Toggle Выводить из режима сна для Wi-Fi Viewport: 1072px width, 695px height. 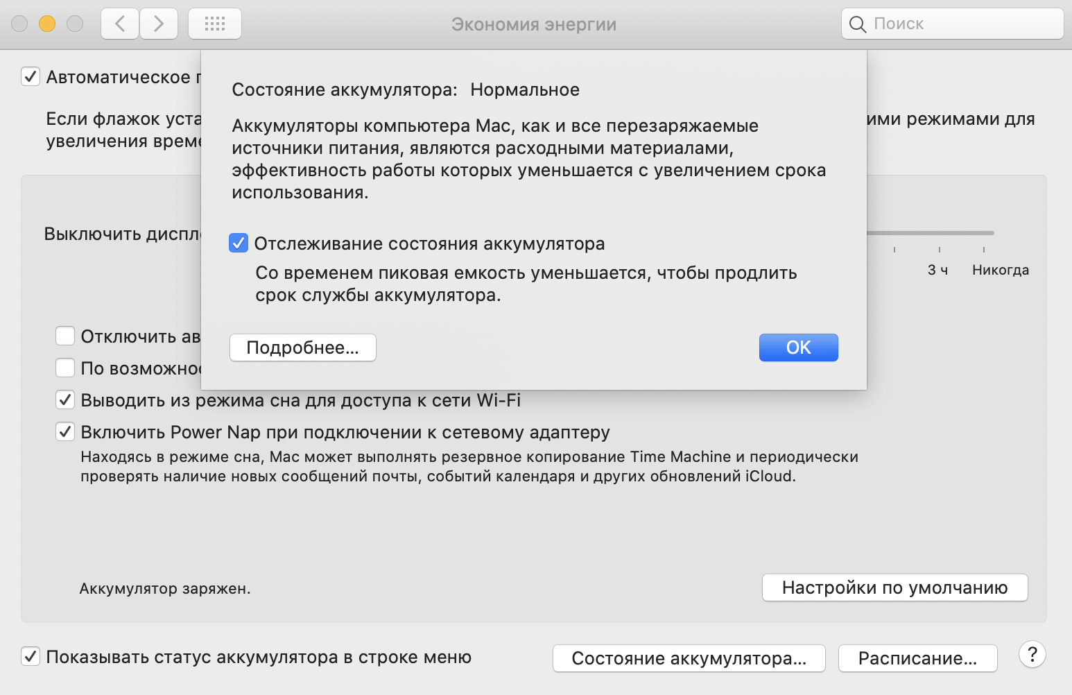click(65, 400)
